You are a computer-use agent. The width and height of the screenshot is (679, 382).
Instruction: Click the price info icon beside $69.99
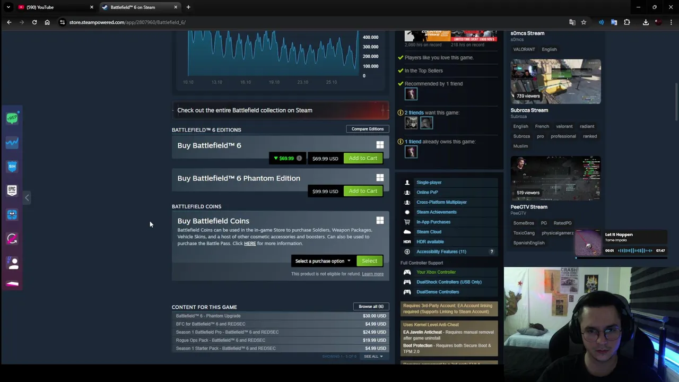point(299,158)
